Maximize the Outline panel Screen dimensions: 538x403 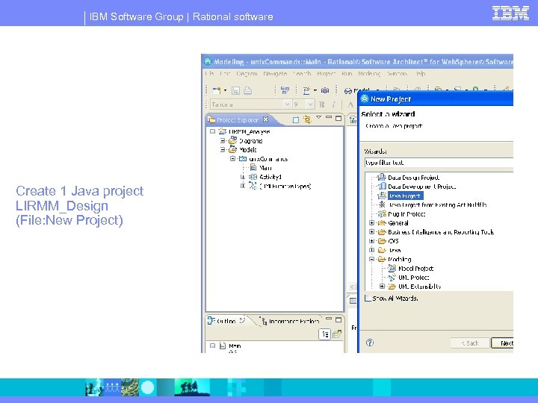pos(338,319)
